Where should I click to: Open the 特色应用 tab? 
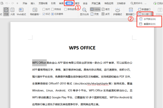coord(109,3)
